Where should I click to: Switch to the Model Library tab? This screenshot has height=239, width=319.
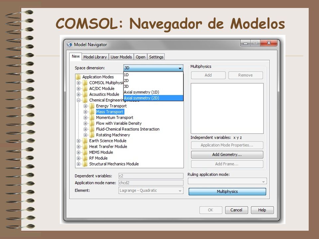[x=95, y=57]
